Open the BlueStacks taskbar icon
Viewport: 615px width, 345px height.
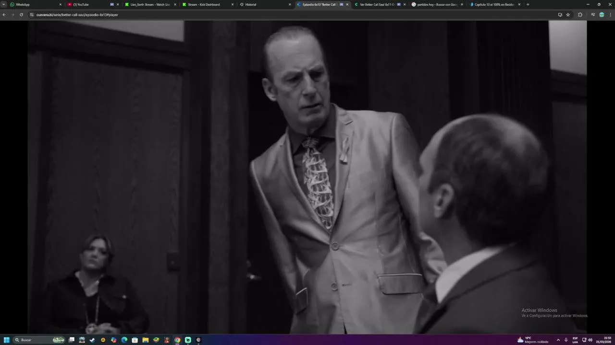click(156, 340)
